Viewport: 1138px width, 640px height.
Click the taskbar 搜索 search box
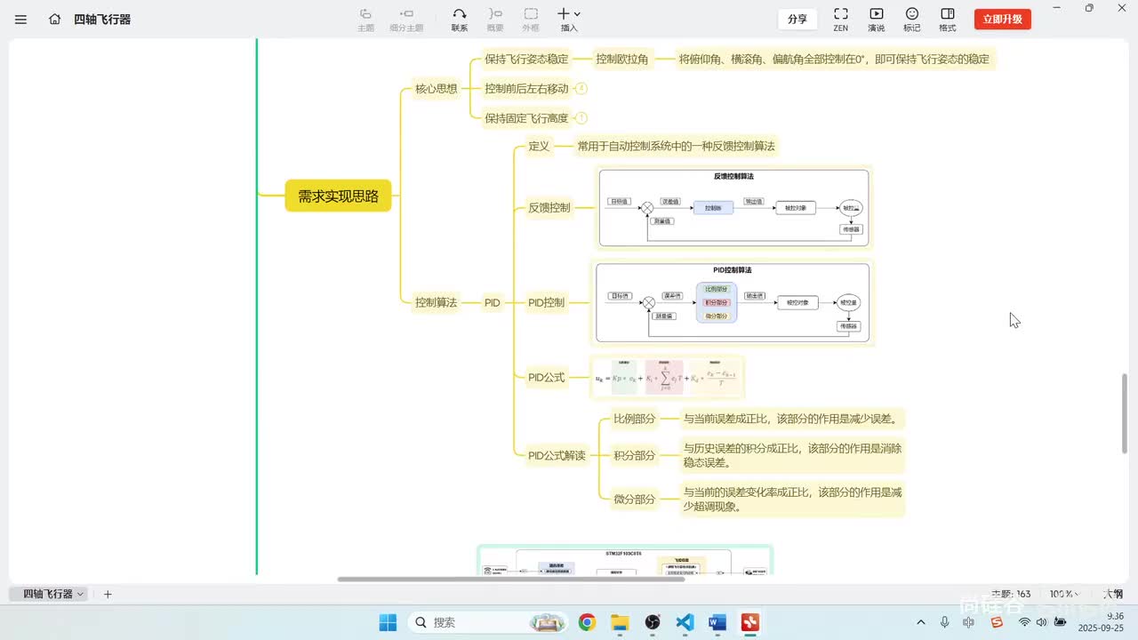click(489, 622)
